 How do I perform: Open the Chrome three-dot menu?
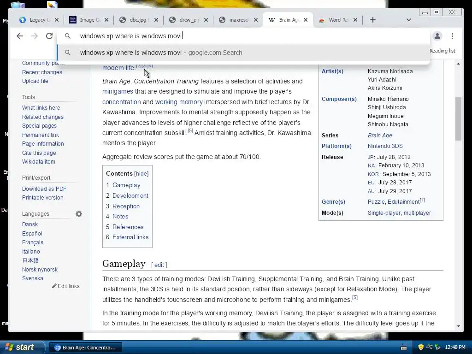tap(452, 36)
